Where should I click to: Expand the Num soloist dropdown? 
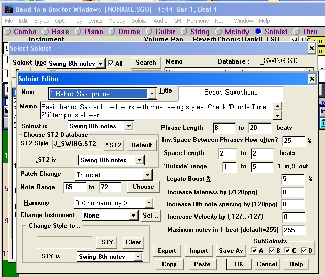click(152, 94)
